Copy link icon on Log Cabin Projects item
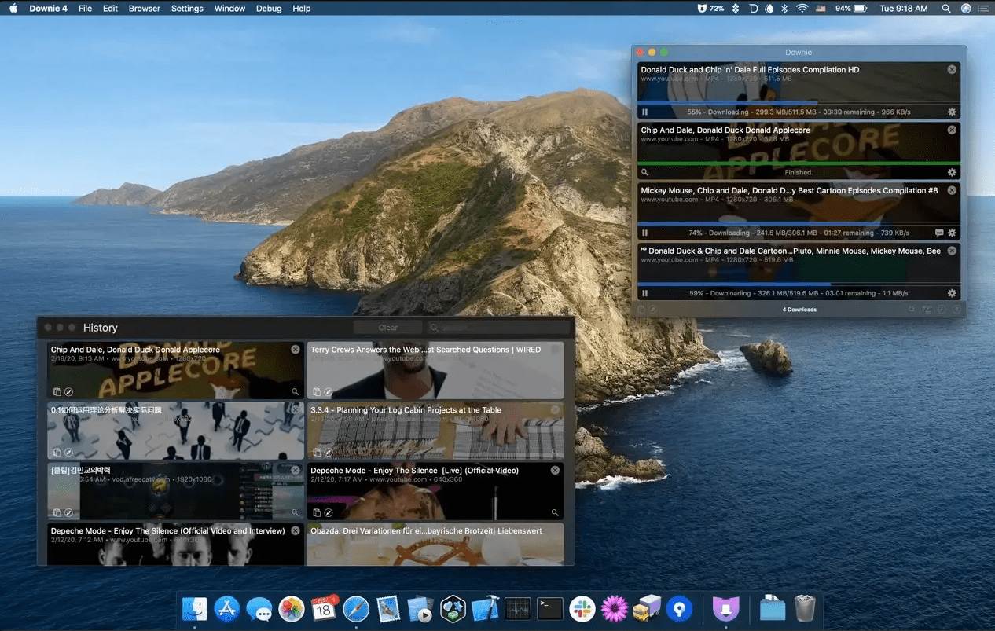 click(317, 452)
